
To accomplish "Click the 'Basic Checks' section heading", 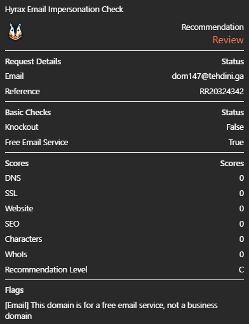I will (x=28, y=113).
